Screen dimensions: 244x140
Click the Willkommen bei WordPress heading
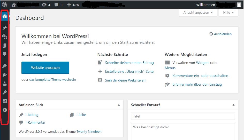(x=55, y=36)
